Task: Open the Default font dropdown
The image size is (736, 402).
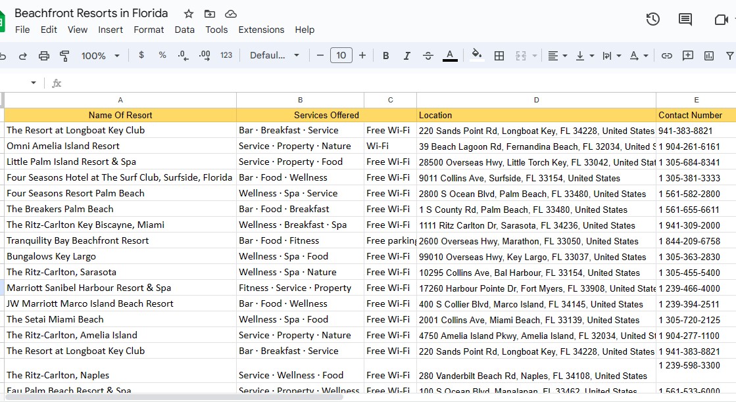Action: tap(274, 56)
